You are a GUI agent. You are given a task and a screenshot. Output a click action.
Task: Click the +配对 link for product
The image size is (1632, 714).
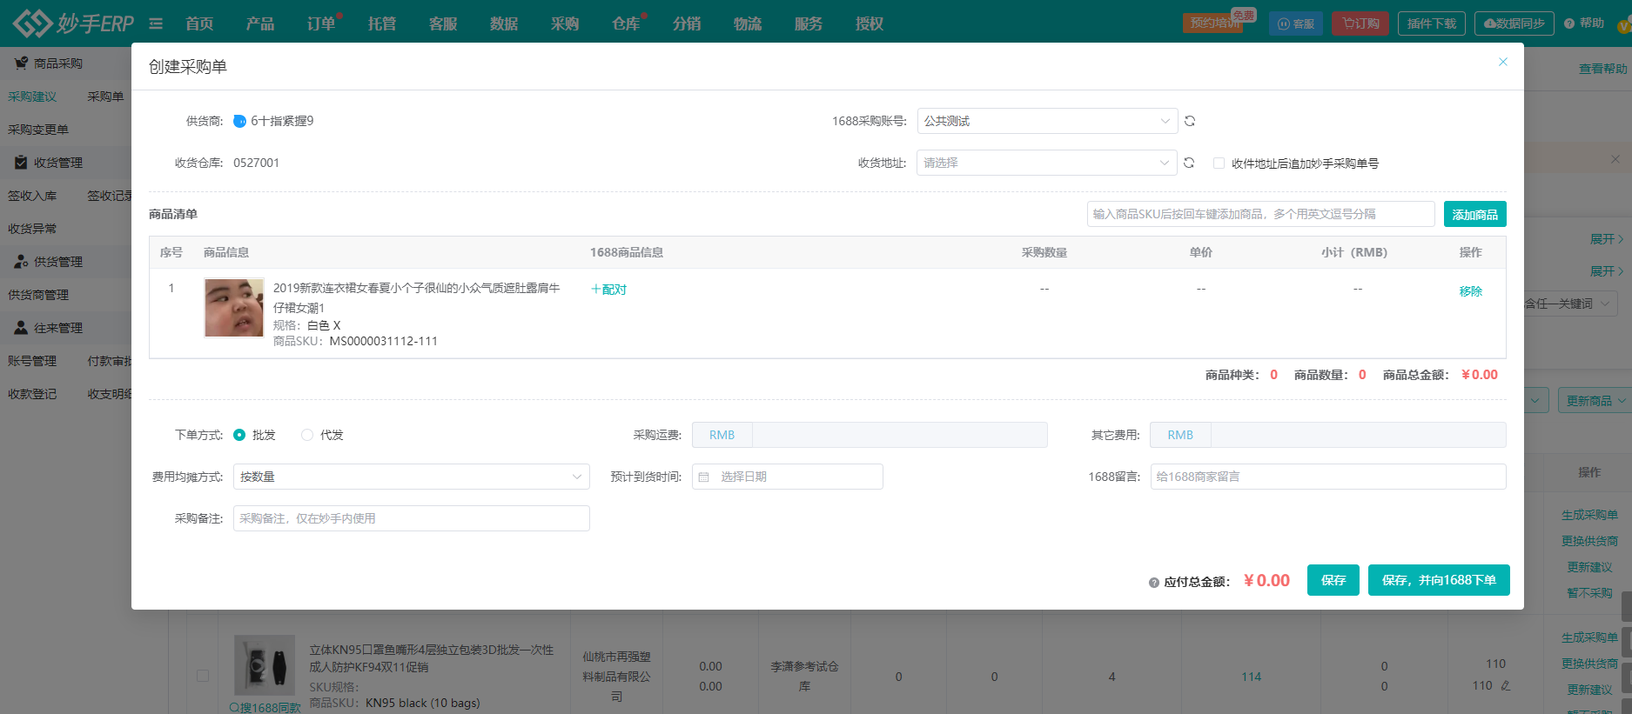[608, 290]
